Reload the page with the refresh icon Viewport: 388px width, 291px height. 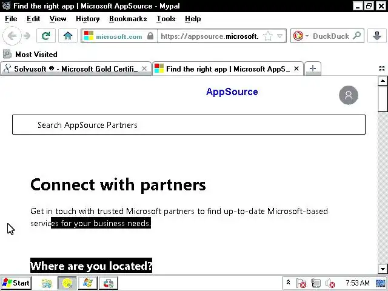[46, 36]
